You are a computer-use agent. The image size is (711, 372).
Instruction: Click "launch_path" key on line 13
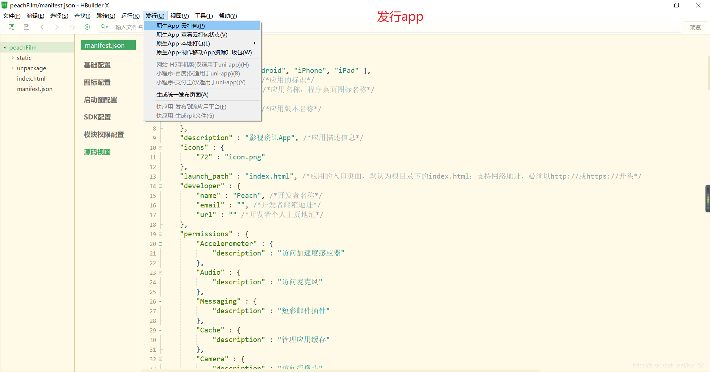click(206, 176)
